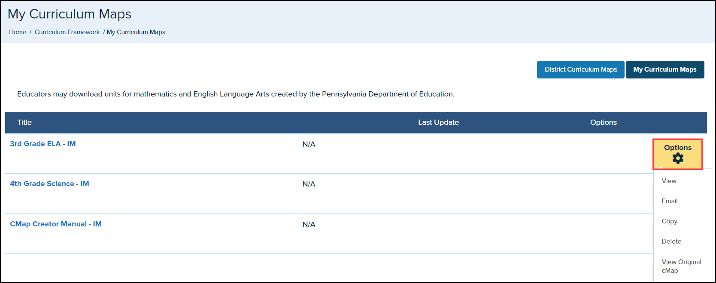Open the CMap Creator Manual - IM map
The height and width of the screenshot is (283, 716).
[x=56, y=224]
